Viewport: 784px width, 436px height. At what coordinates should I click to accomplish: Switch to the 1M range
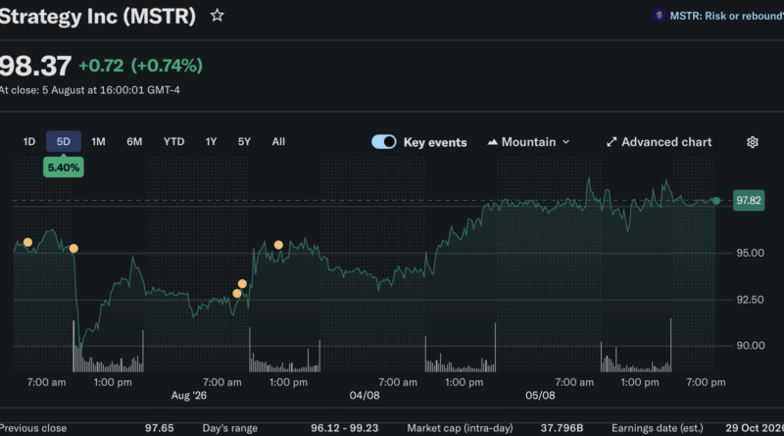coord(98,141)
